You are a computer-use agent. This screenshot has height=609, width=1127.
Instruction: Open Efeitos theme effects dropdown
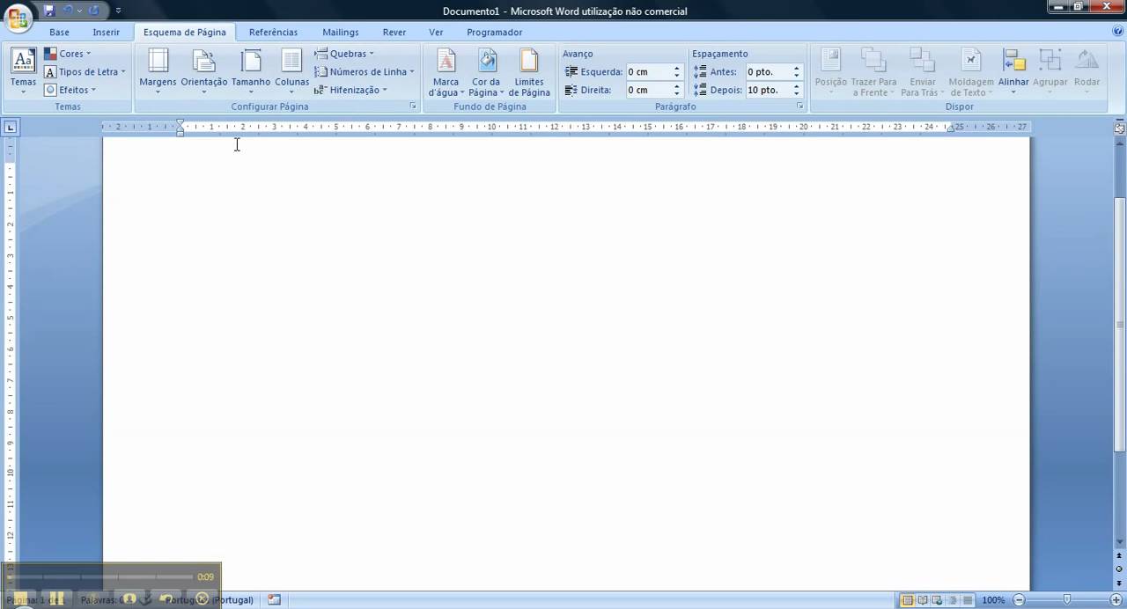pyautogui.click(x=70, y=90)
